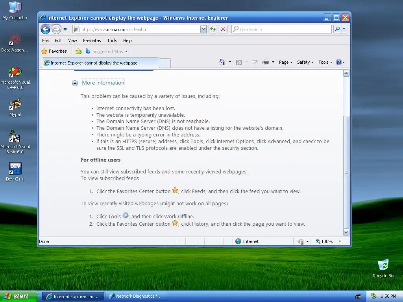Click the 6:50 PM system clock
The width and height of the screenshot is (403, 302).
[388, 296]
